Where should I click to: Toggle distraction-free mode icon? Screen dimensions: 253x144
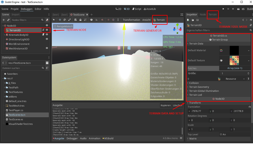click(x=182, y=15)
